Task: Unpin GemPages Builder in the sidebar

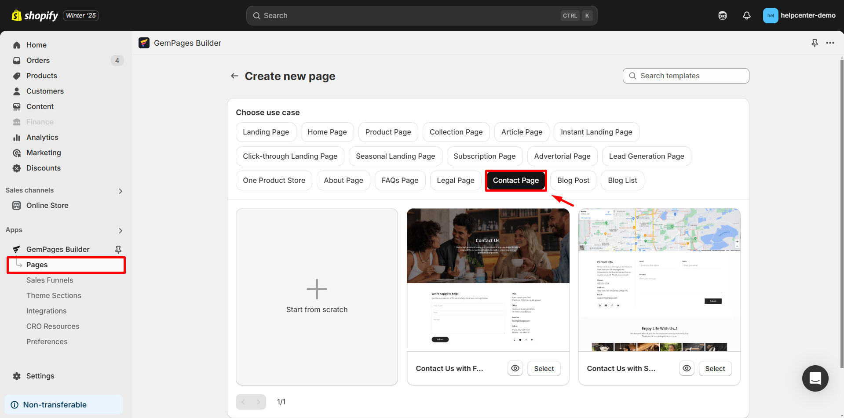Action: click(x=118, y=249)
